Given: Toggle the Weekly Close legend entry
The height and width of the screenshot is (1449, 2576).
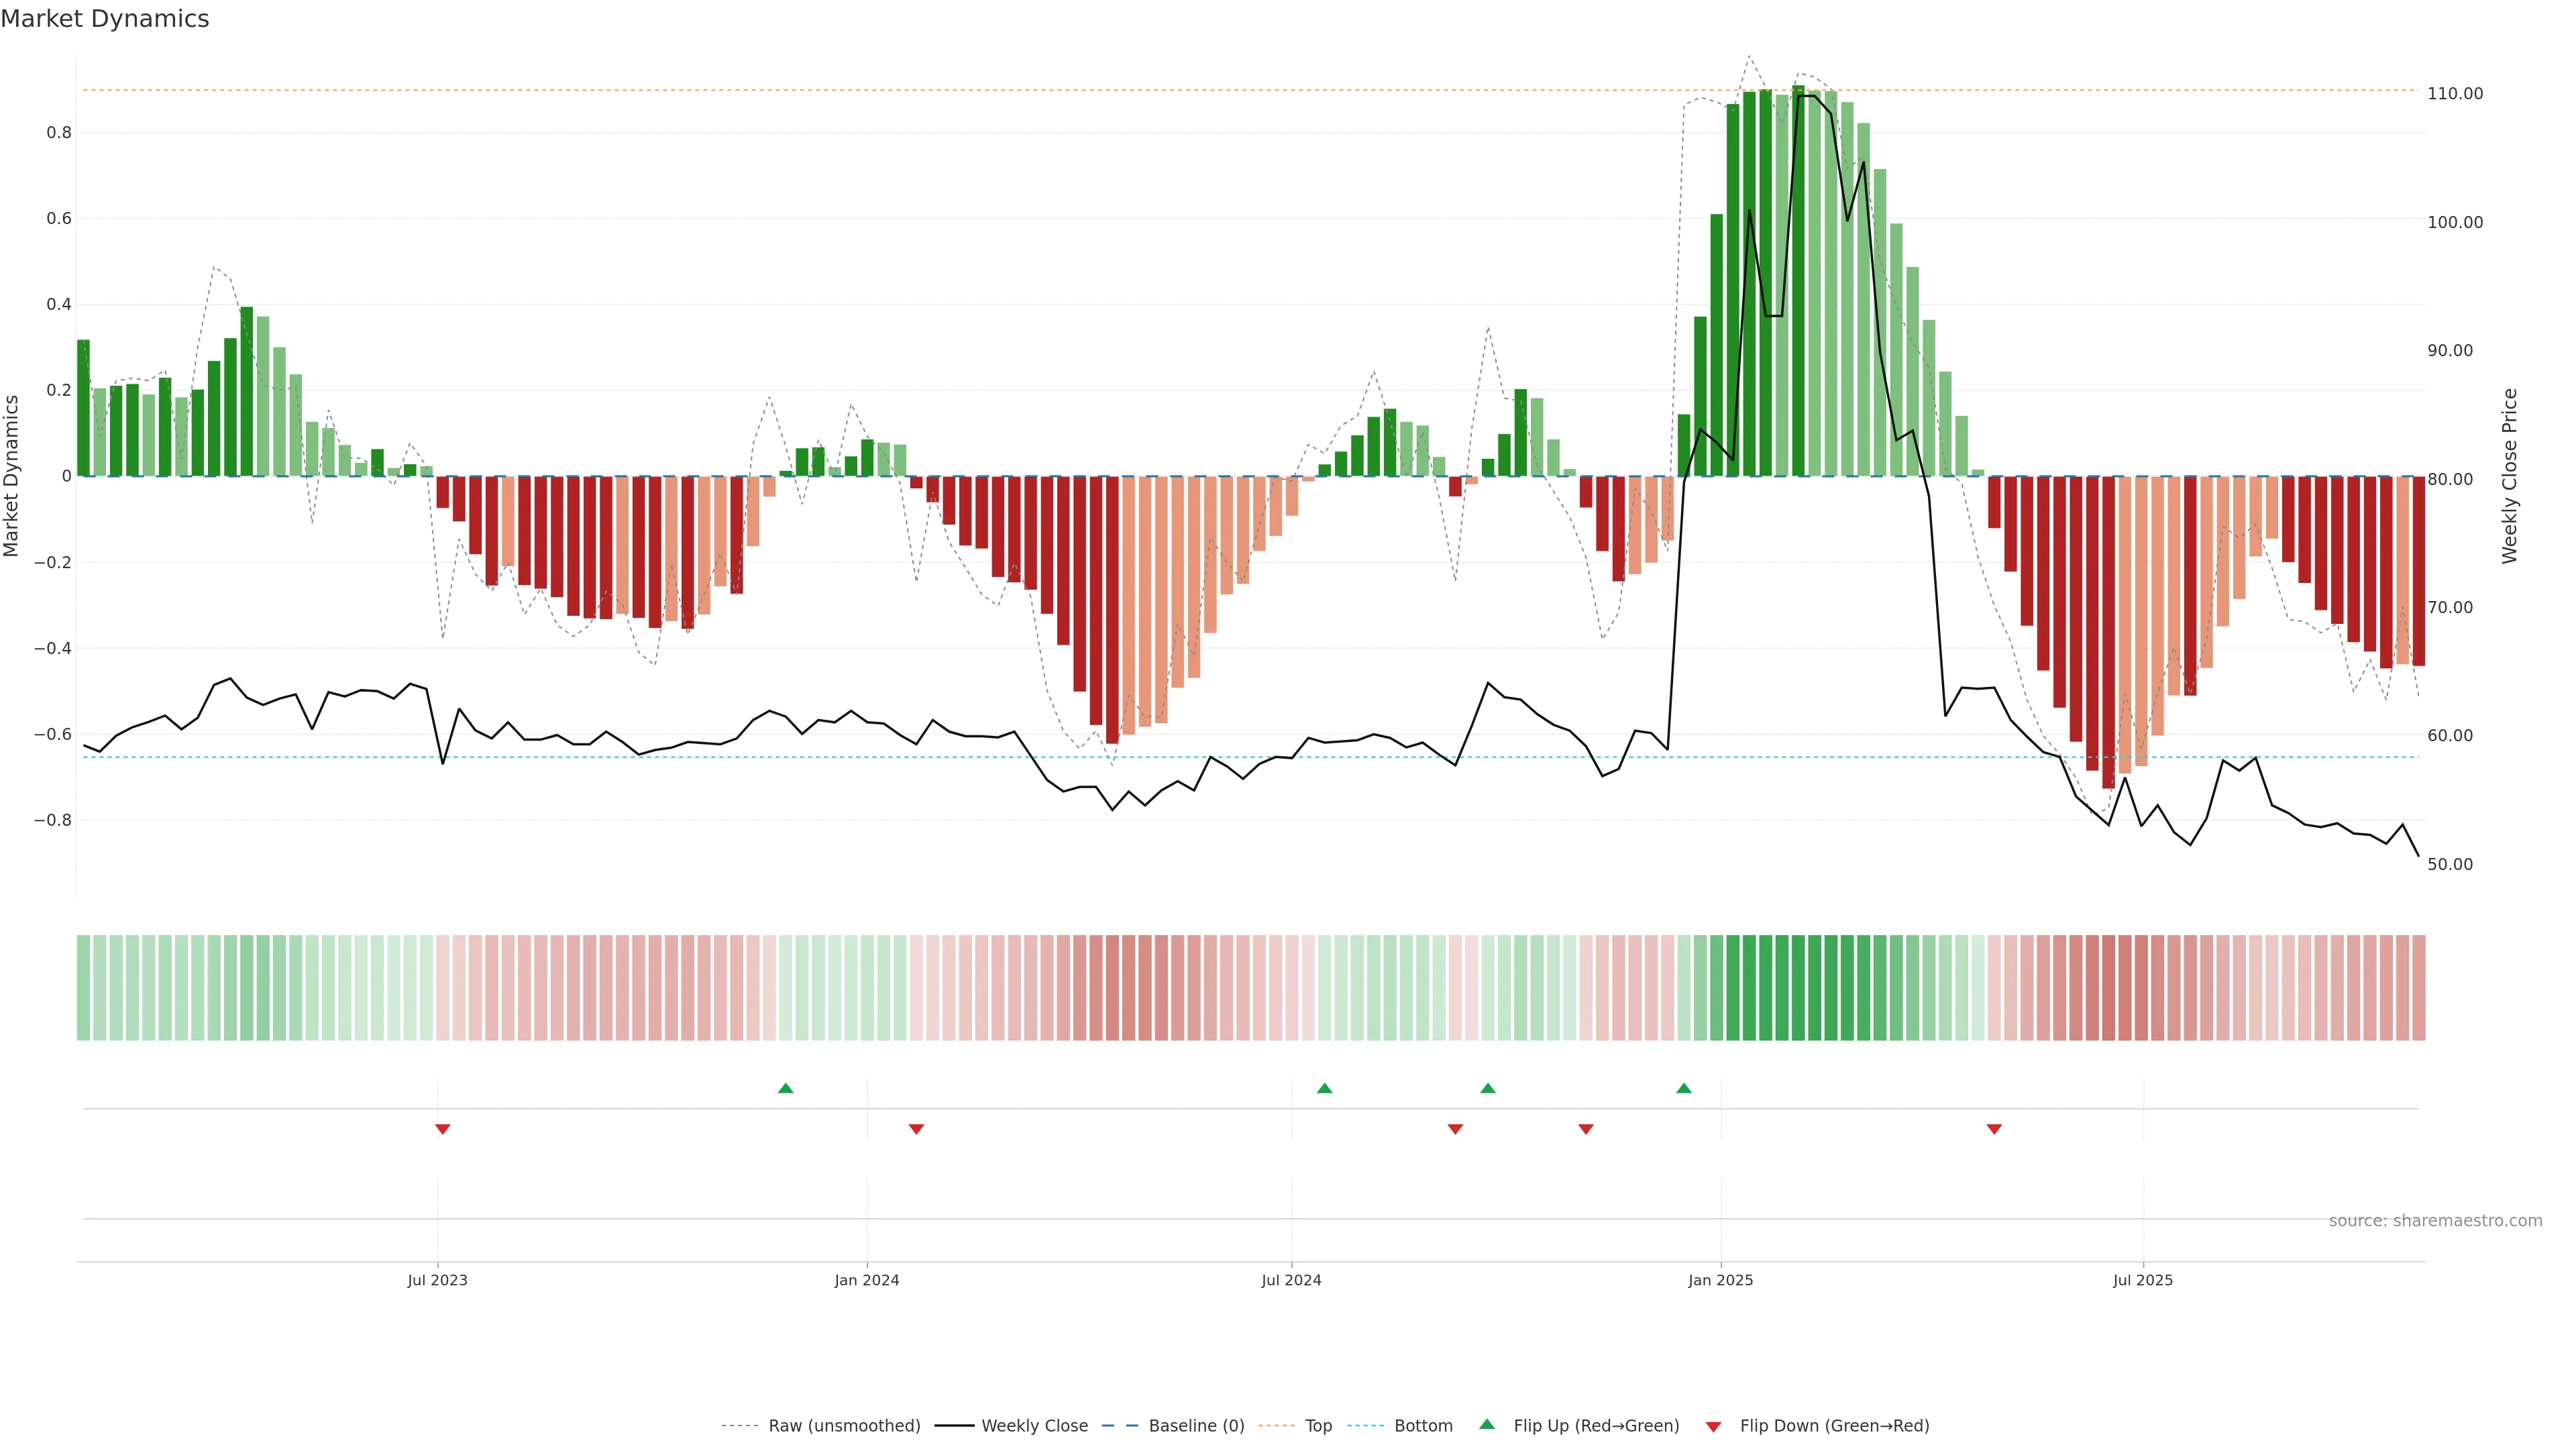Looking at the screenshot, I should pos(1034,1426).
